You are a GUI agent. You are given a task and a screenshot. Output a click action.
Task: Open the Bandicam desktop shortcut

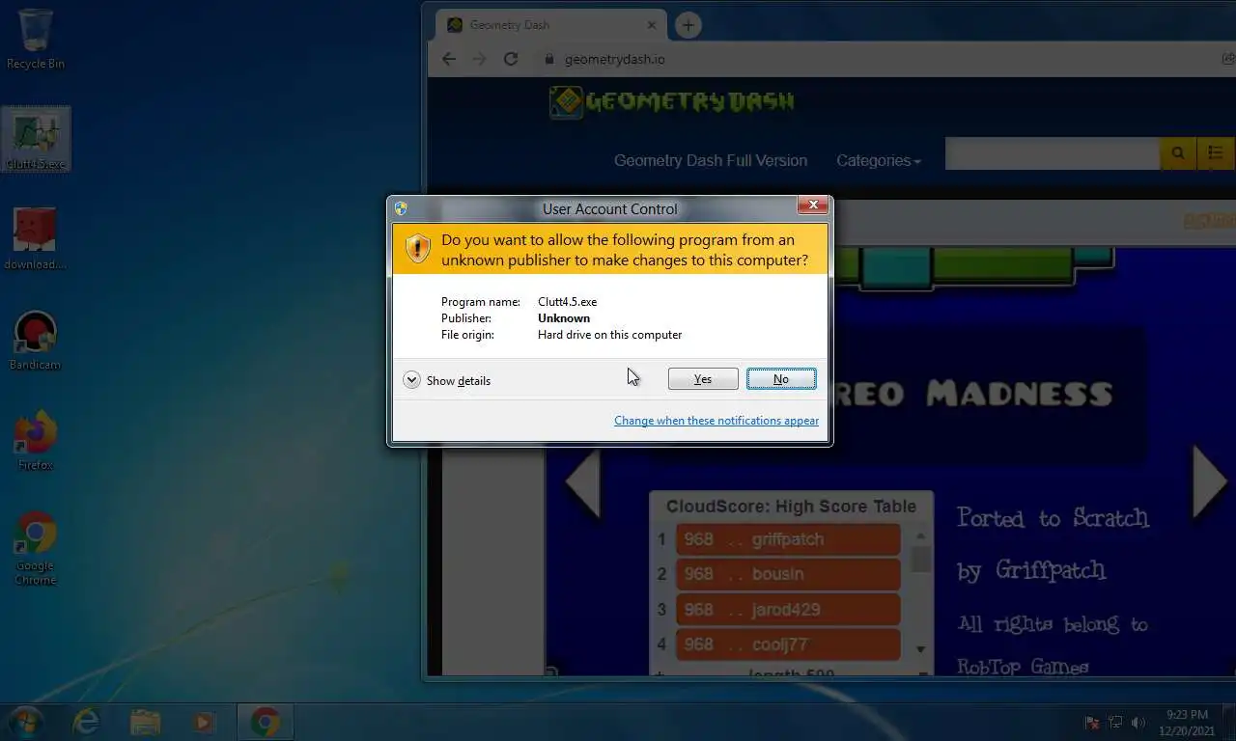coord(35,341)
